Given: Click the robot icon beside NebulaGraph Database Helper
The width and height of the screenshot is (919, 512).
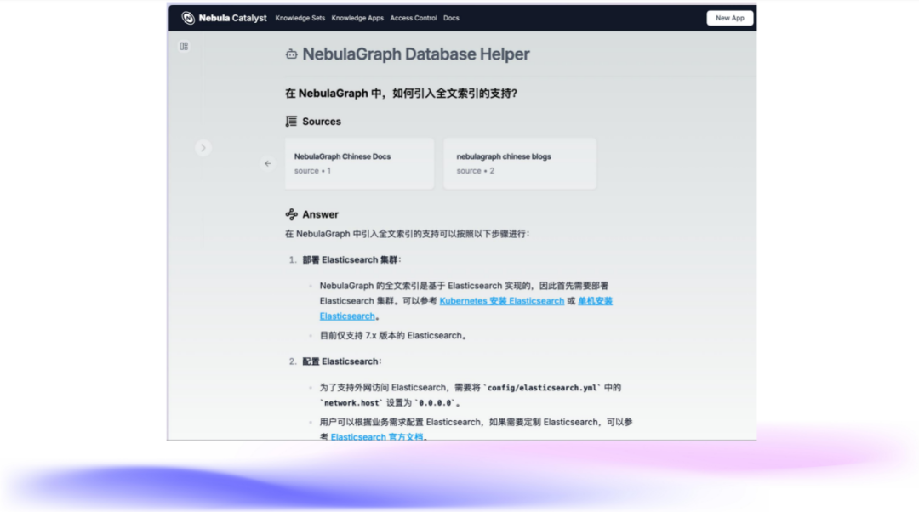Looking at the screenshot, I should click(291, 54).
